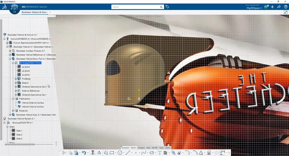Expand Ordered Geometrical Set.3 node
Screen dimensions: 289x156
click(x=16, y=87)
